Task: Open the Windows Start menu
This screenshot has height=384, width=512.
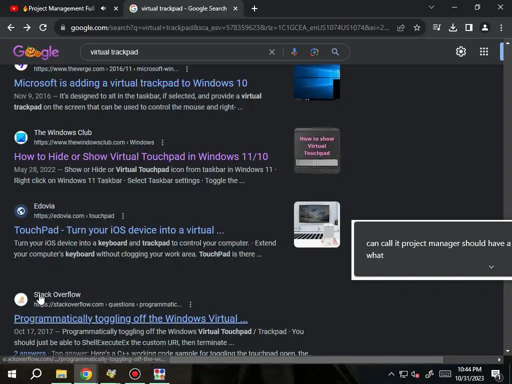Action: click(x=12, y=374)
